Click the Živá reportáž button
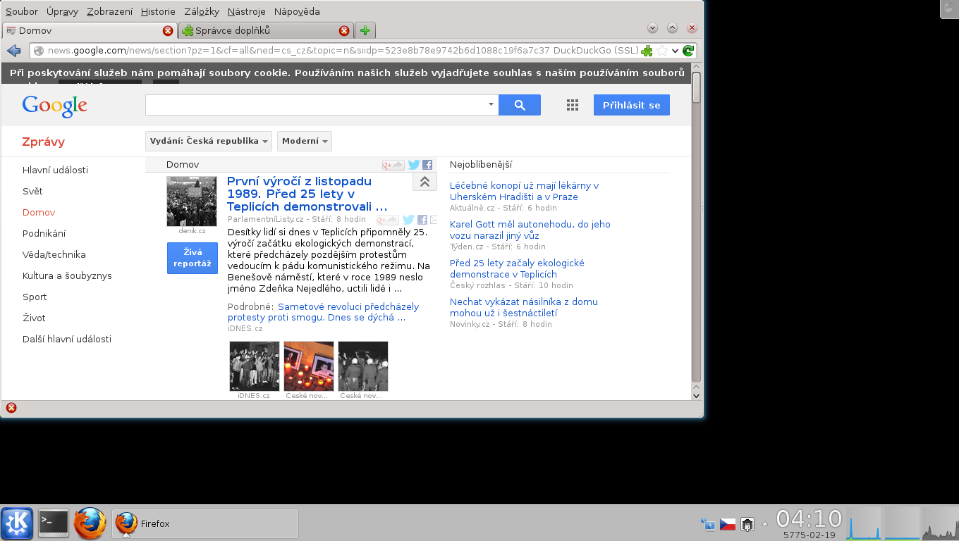This screenshot has height=541, width=959. pos(193,258)
